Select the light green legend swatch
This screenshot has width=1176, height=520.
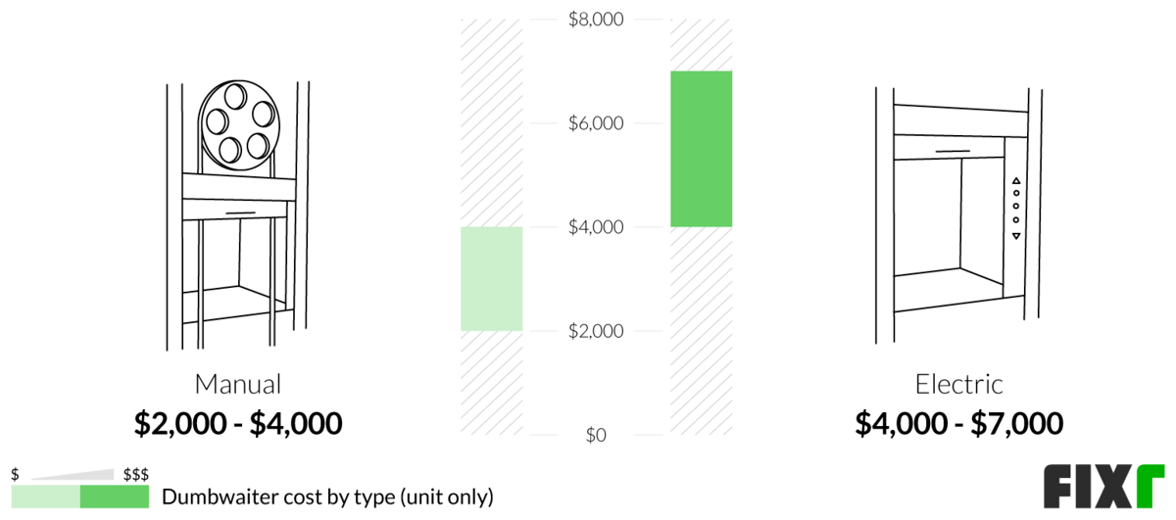[45, 496]
